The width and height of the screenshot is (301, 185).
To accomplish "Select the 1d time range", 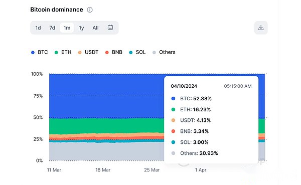I will (38, 28).
